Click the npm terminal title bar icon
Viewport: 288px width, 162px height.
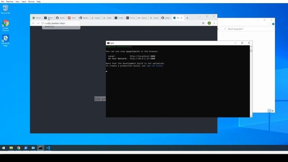pos(108,43)
